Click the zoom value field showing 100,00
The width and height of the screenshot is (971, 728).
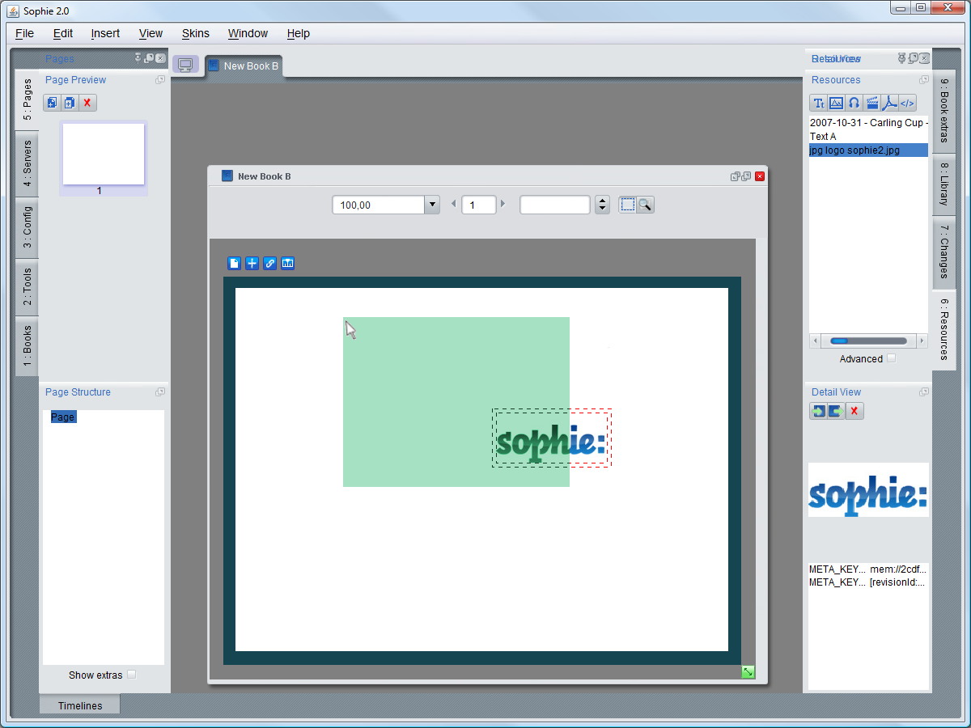click(x=379, y=205)
